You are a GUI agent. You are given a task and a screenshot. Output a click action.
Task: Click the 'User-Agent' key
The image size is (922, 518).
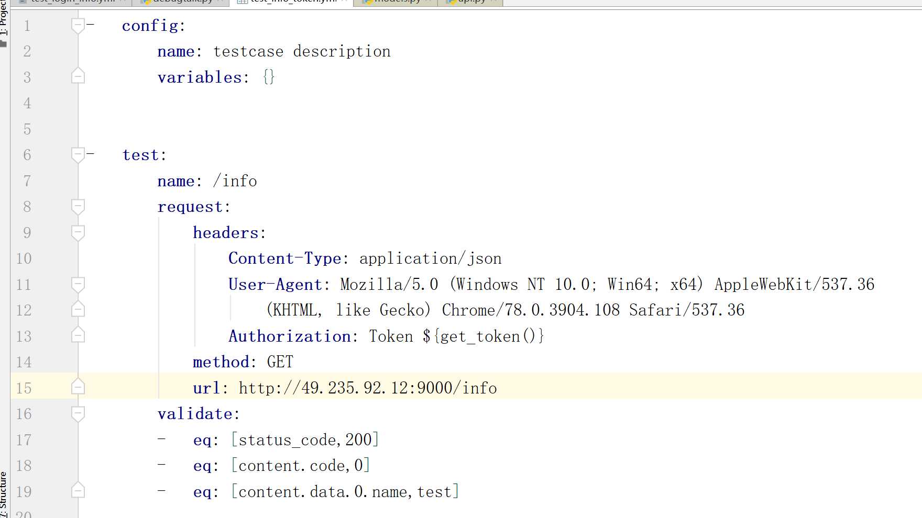click(276, 284)
